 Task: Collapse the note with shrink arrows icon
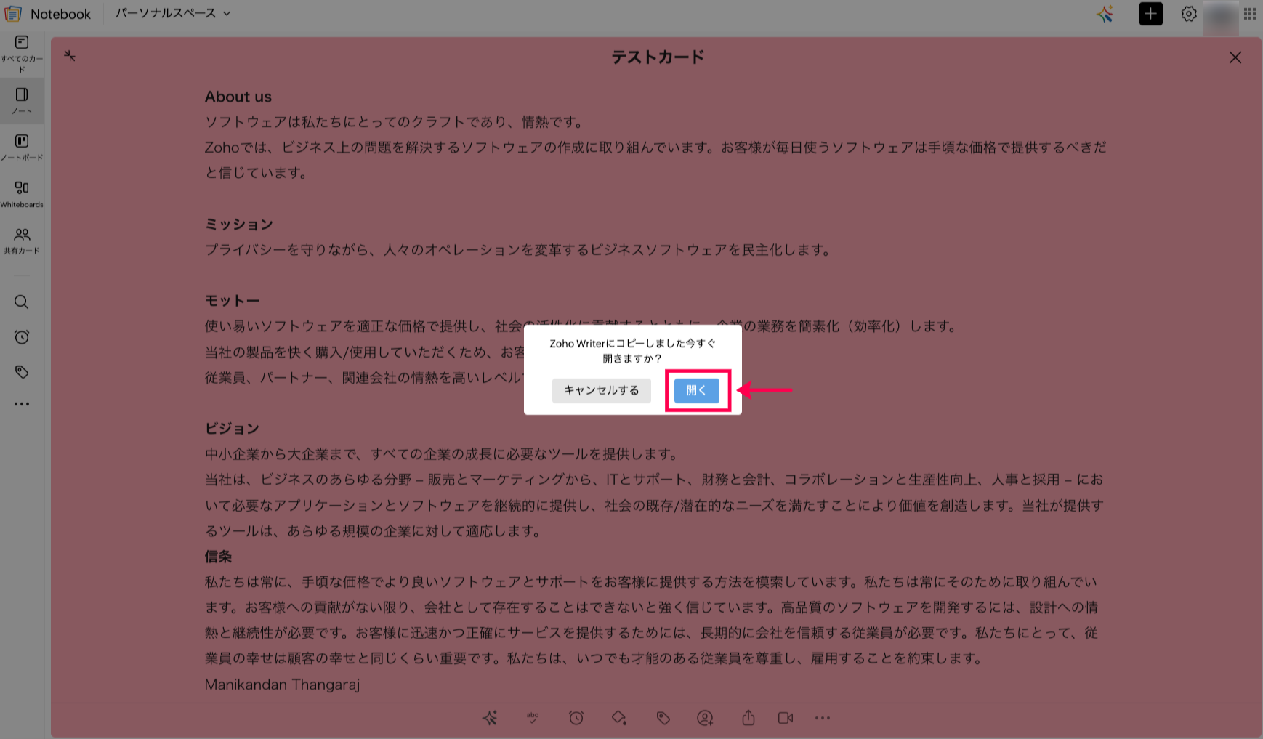click(x=70, y=56)
